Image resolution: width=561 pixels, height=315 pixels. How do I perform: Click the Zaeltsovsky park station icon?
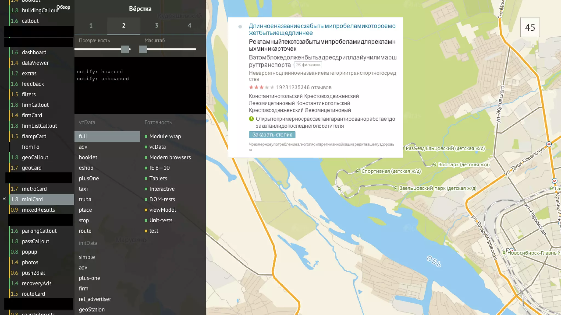[396, 188]
